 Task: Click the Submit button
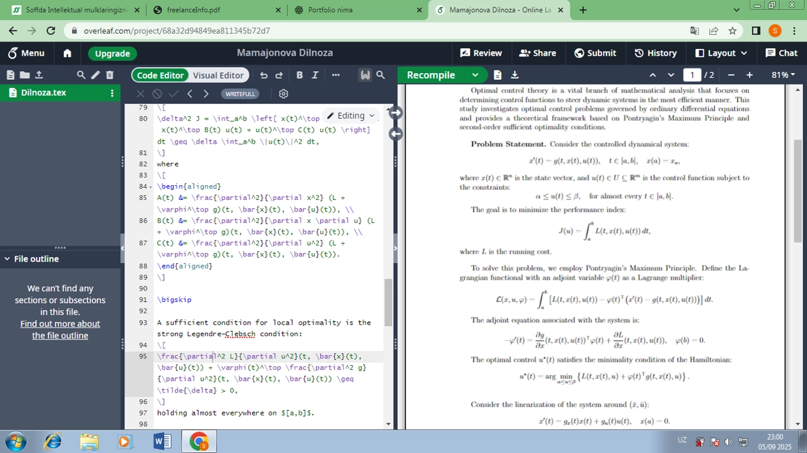(595, 53)
